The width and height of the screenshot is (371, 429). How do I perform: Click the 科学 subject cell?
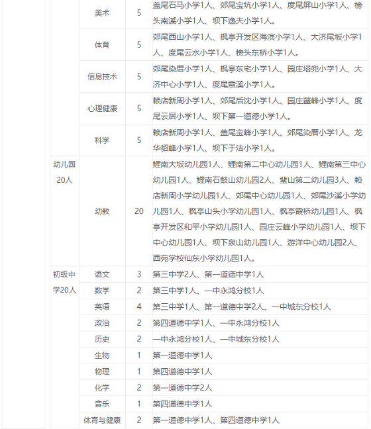(102, 140)
